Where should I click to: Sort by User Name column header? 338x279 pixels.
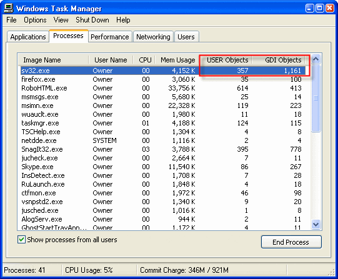click(x=111, y=60)
